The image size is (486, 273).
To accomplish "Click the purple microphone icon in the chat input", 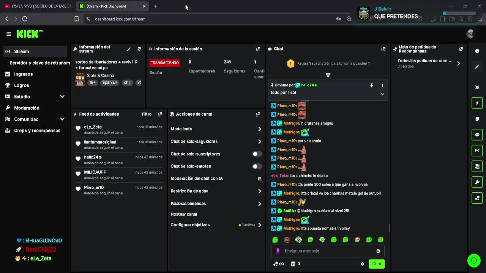I will pyautogui.click(x=278, y=251).
